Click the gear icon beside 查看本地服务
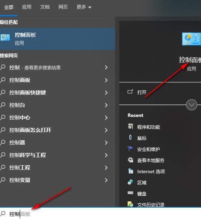The height and width of the screenshot is (219, 201). pos(131,160)
